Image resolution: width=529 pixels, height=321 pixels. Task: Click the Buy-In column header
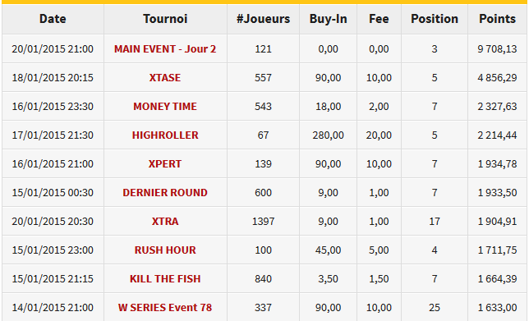329,19
